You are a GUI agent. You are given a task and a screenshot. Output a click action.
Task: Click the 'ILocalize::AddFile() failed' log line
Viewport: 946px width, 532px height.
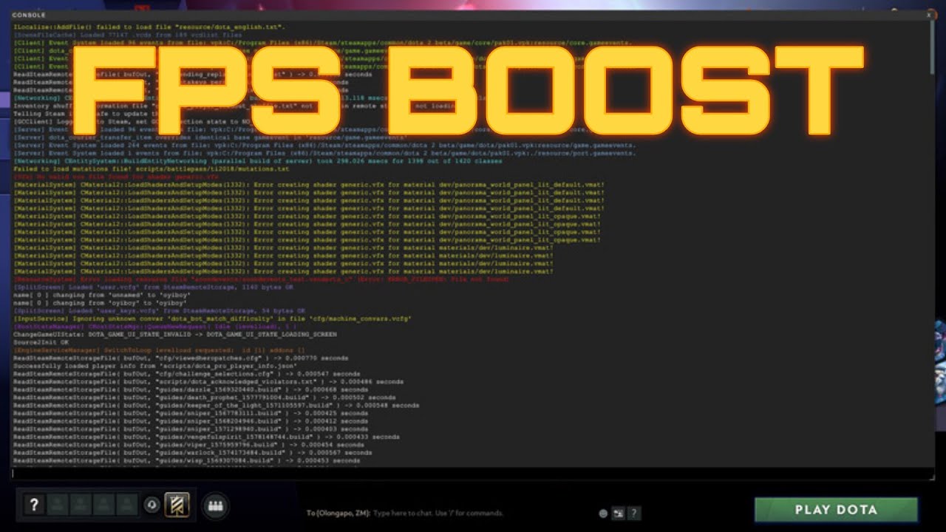pyautogui.click(x=139, y=27)
